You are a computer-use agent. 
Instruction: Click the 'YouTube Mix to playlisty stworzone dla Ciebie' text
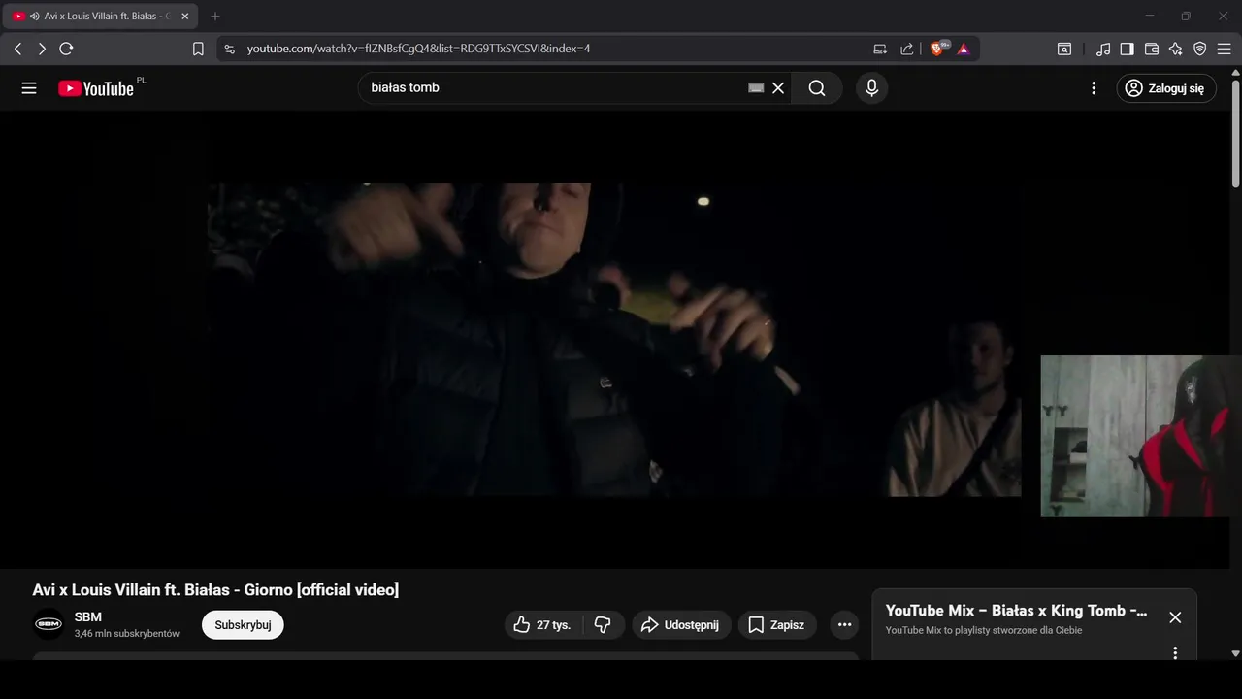click(984, 631)
